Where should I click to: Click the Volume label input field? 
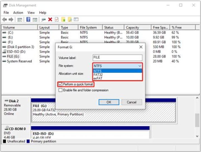pyautogui.click(x=117, y=57)
